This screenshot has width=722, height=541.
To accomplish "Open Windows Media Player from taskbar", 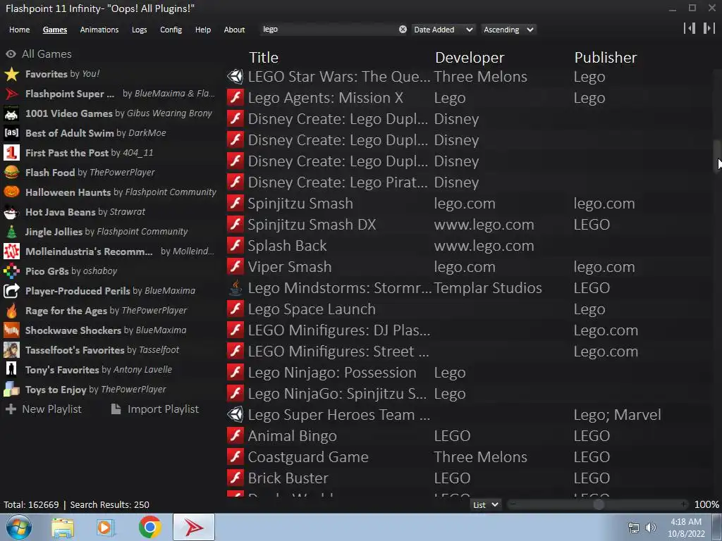I will point(105,528).
